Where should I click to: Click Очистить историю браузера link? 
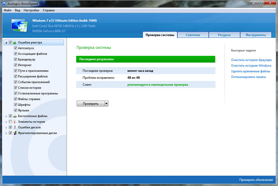click(251, 60)
